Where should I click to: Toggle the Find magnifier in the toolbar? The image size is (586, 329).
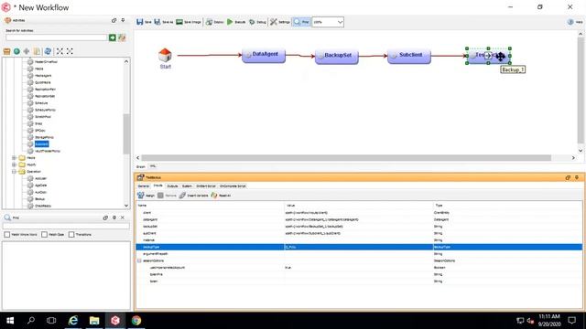[297, 22]
